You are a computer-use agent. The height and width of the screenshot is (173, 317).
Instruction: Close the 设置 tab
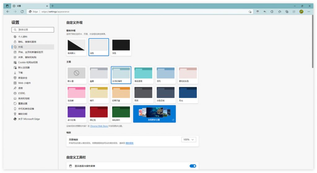pyautogui.click(x=47, y=6)
